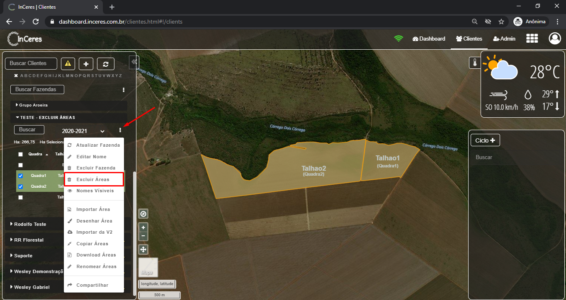566x300 pixels.
Task: Focus the Buscar Clientes search field
Action: (x=31, y=63)
